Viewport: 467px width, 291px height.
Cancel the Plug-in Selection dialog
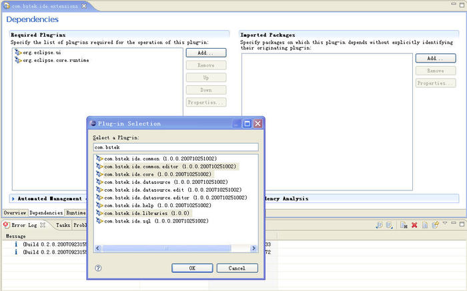coord(237,268)
